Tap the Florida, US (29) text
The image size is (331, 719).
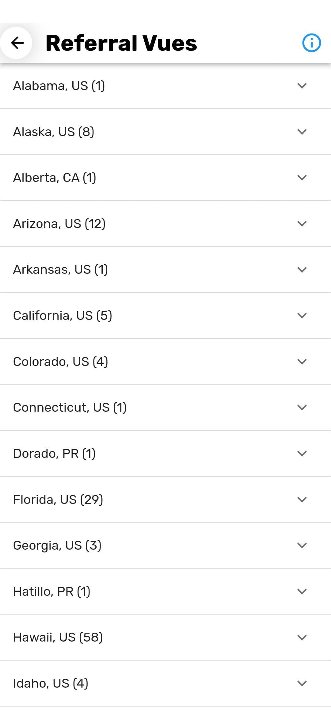58,500
